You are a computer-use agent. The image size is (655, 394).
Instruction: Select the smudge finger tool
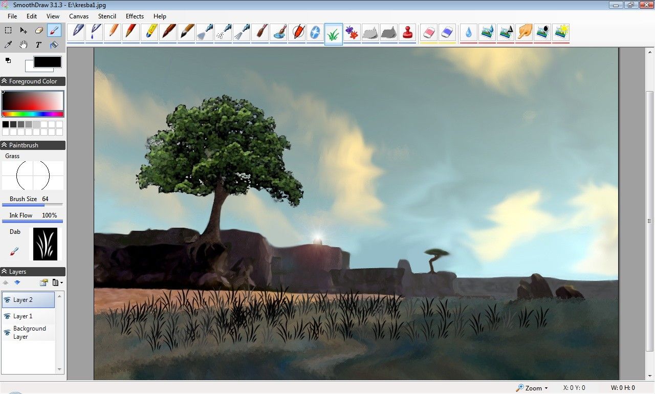[525, 32]
